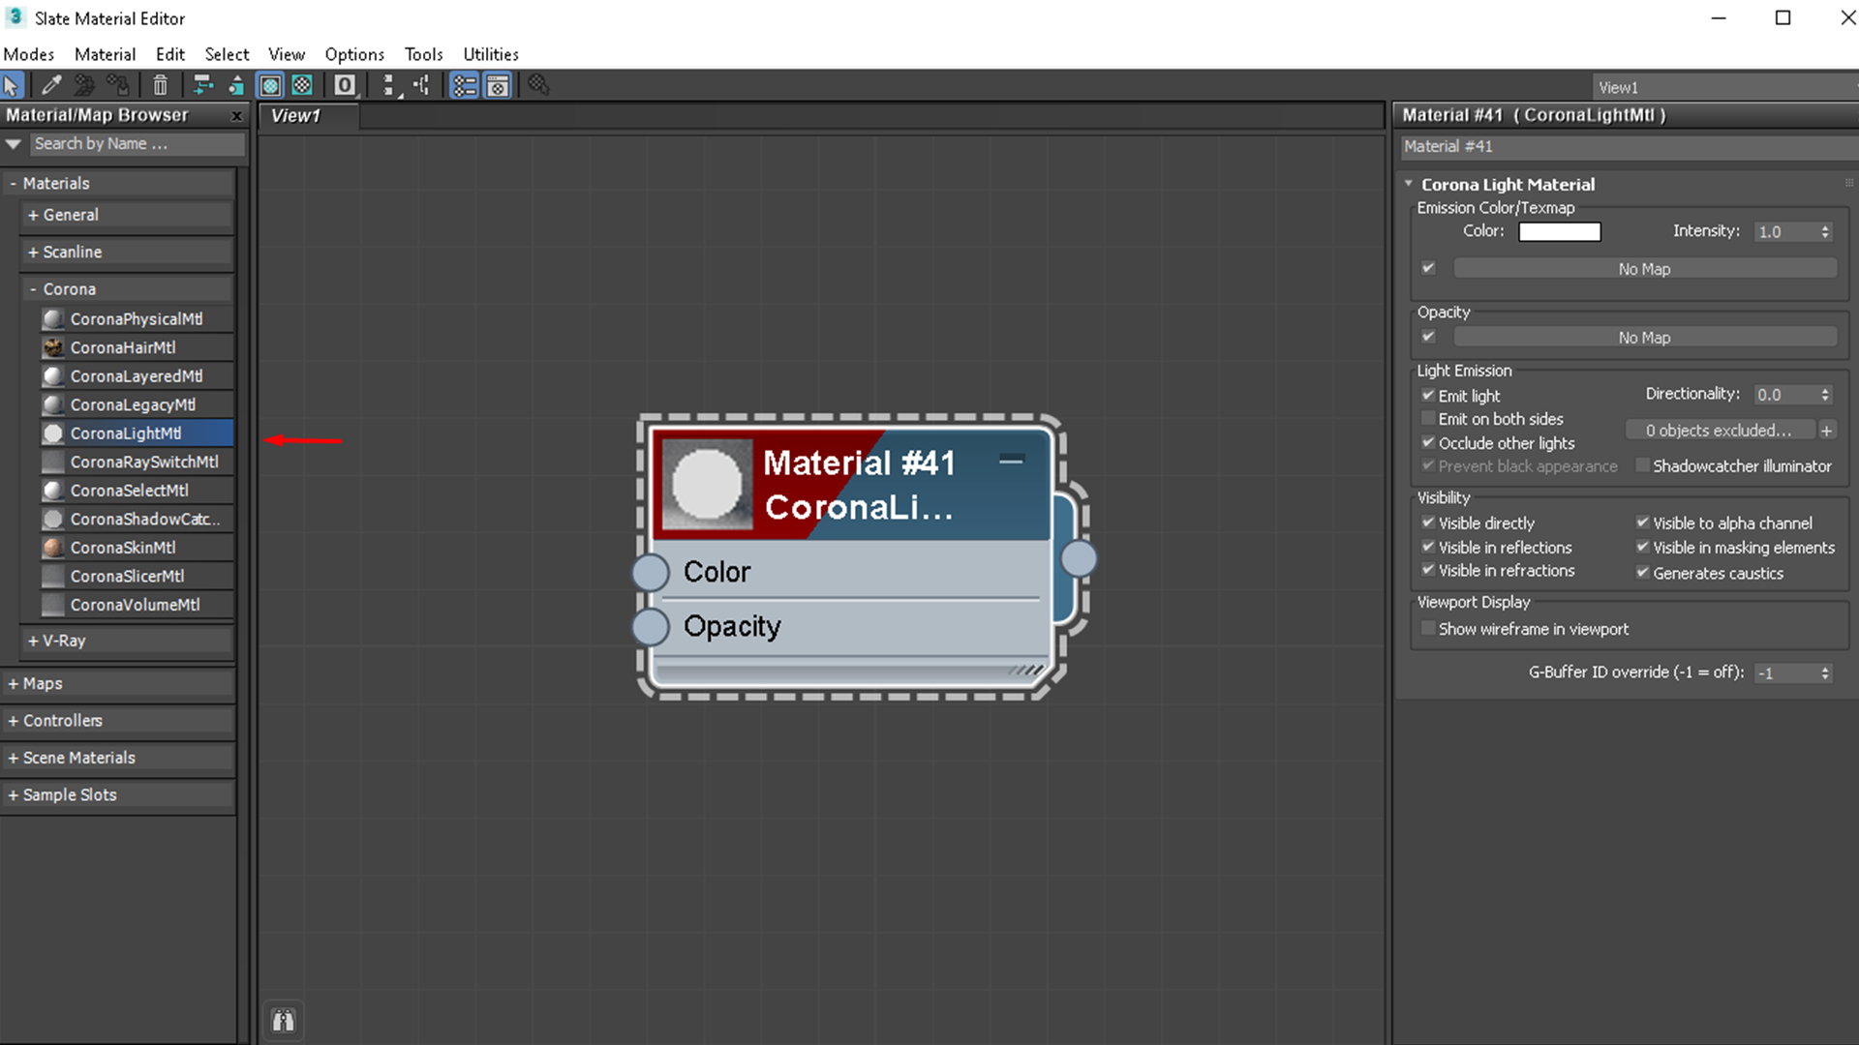Click plus button beside objects excluded
This screenshot has height=1045, width=1859.
coord(1826,431)
